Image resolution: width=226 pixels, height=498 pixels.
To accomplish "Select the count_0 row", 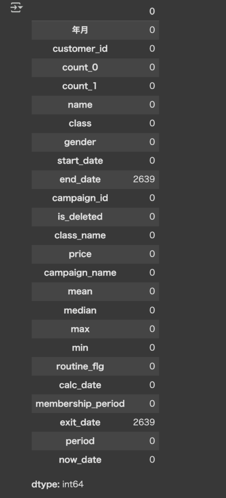I will click(95, 68).
